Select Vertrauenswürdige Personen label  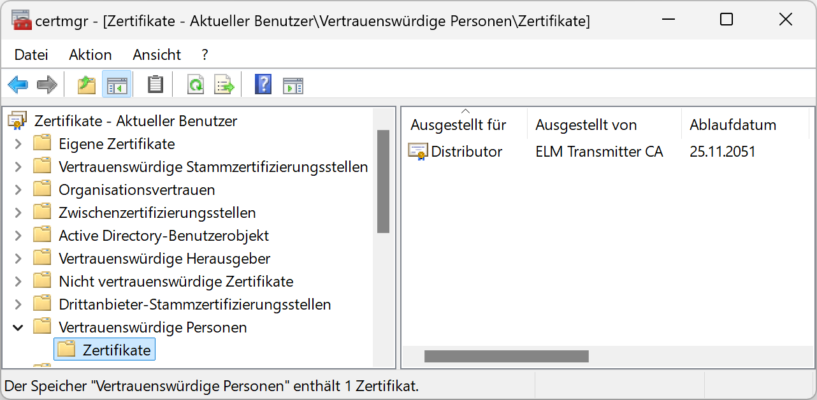(x=153, y=327)
